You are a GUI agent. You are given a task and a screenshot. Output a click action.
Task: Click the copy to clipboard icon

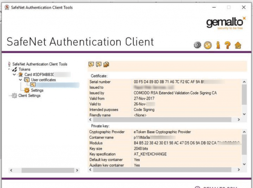pyautogui.click(x=106, y=64)
